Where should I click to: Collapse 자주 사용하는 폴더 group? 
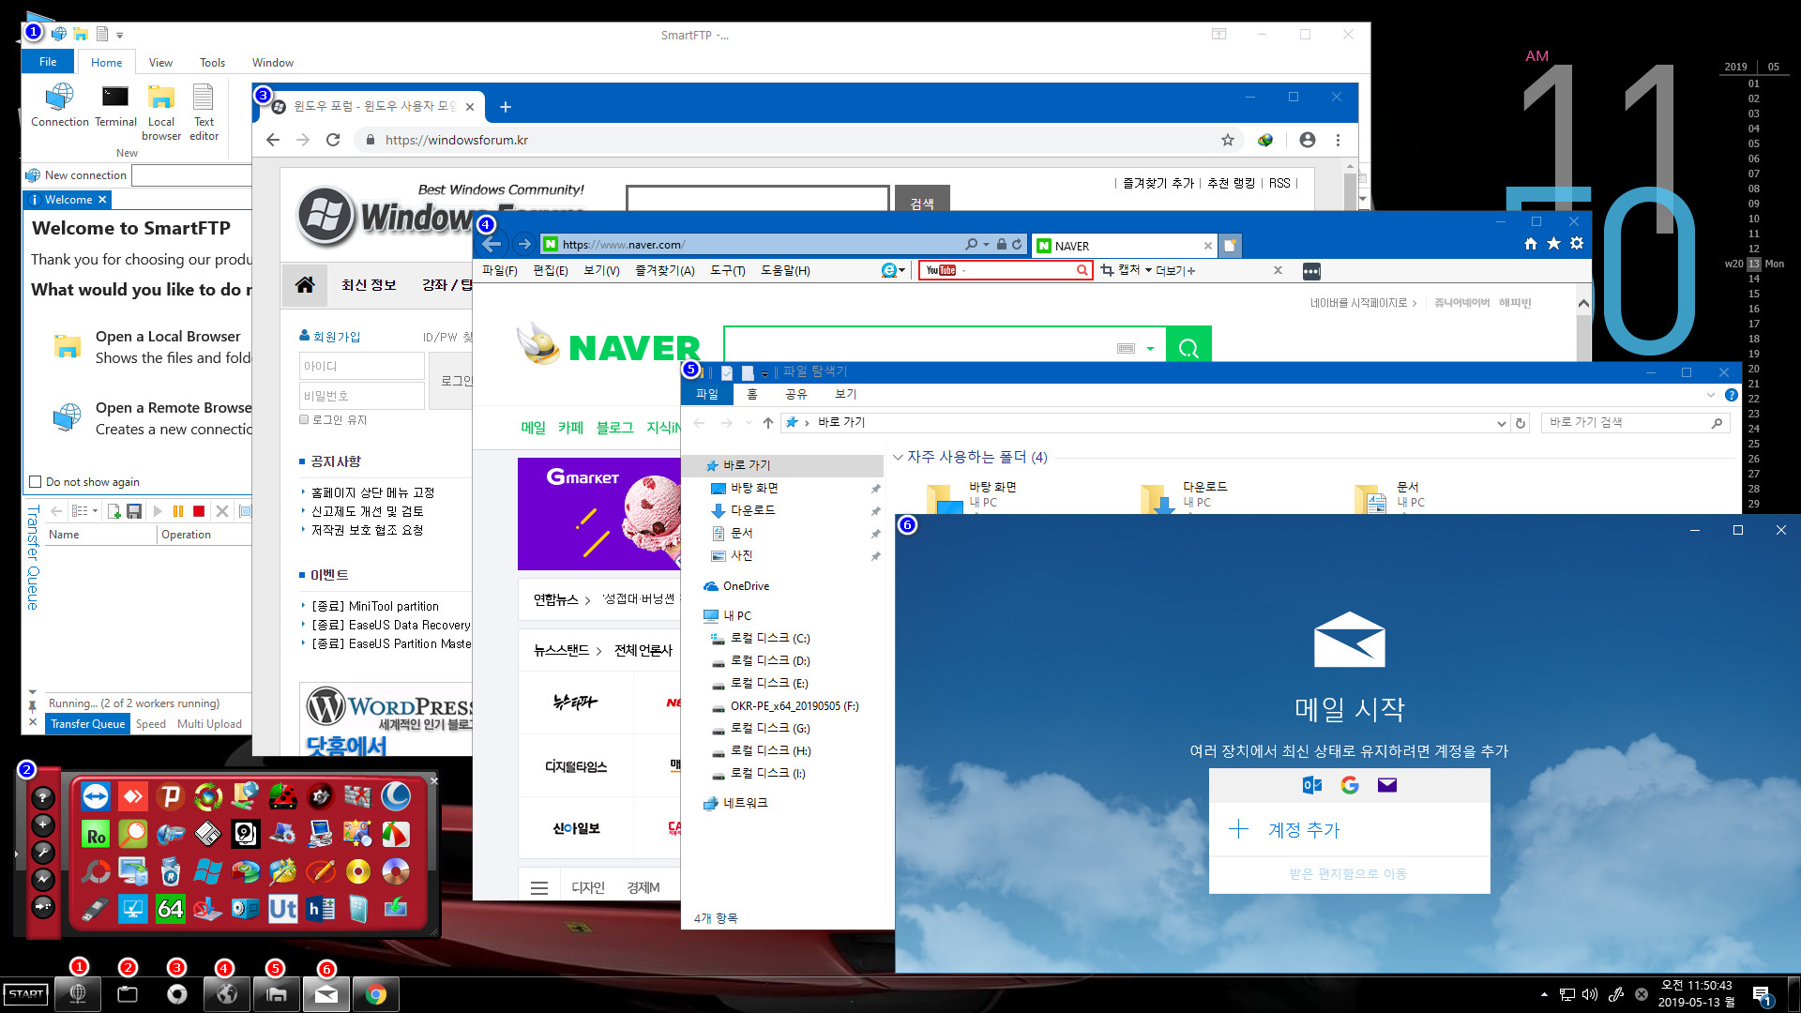pos(898,457)
